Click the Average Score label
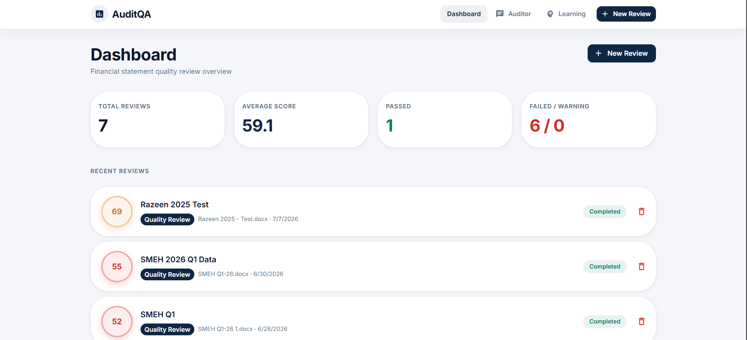This screenshot has width=747, height=340. pos(269,106)
